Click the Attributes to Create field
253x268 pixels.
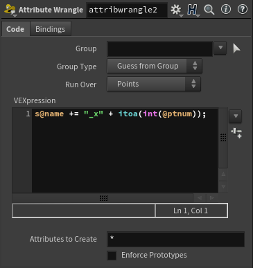[175, 240]
